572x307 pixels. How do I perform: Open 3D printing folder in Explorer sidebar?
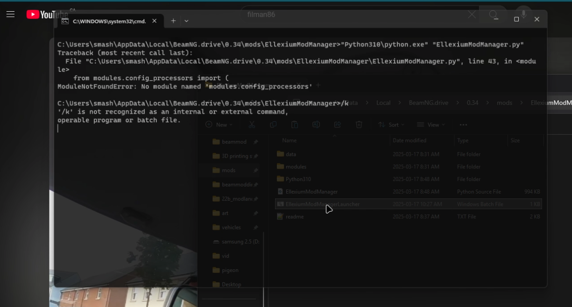237,156
